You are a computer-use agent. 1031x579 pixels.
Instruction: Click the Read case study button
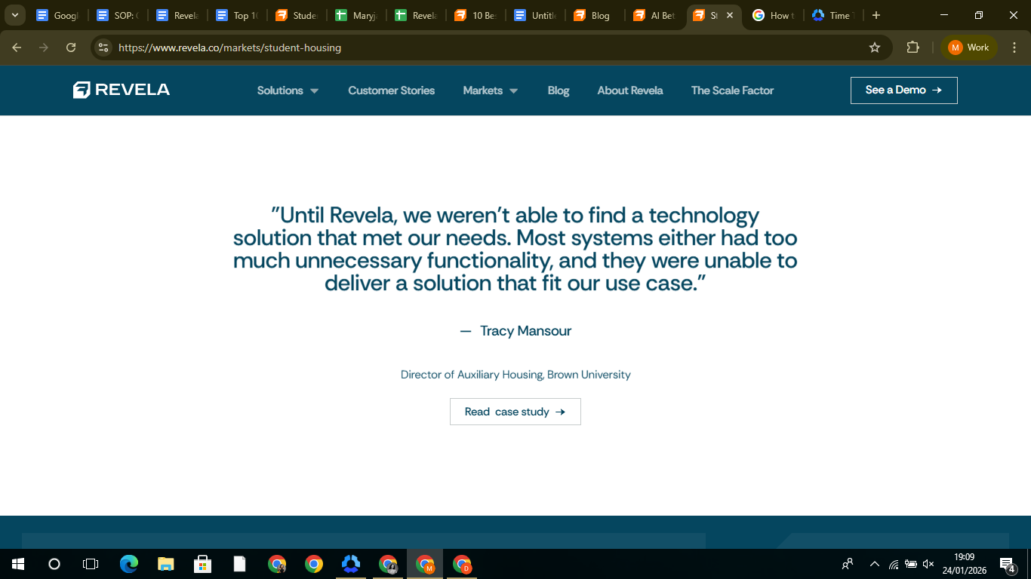[515, 412]
